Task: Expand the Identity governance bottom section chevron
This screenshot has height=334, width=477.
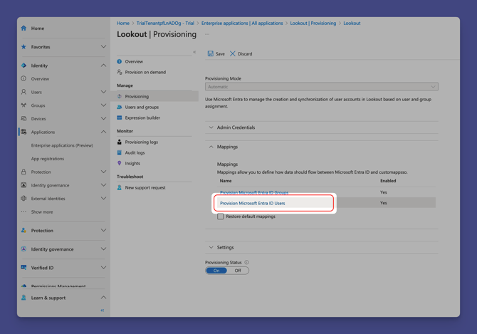Action: [x=103, y=249]
